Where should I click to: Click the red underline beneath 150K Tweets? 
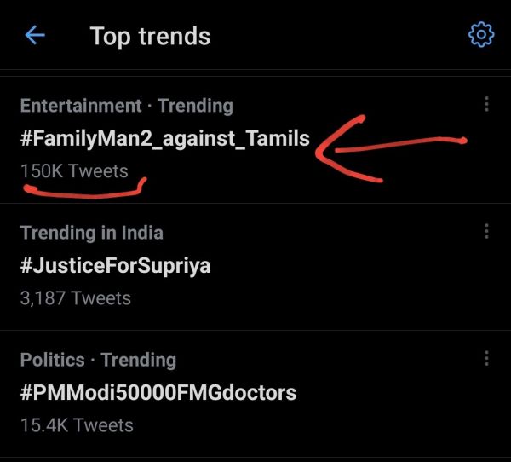[85, 190]
